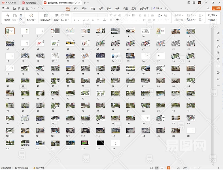Image resolution: width=223 pixels, height=170 pixels.
Task: Click the orange slideshow play button in status bar
Action: [x=169, y=168]
